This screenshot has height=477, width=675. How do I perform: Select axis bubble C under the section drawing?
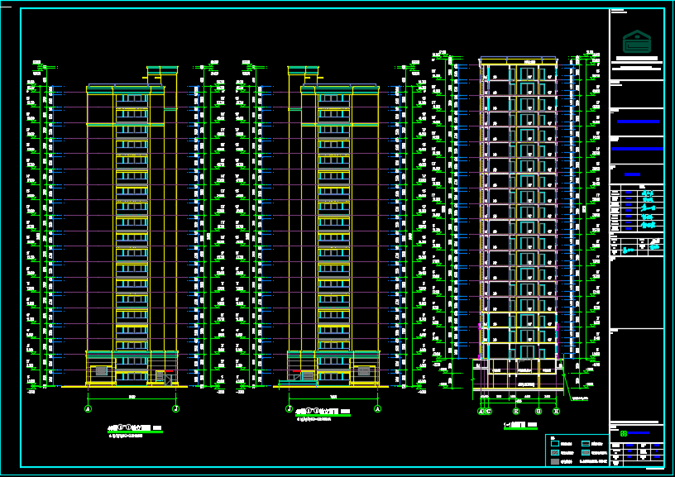click(x=489, y=411)
